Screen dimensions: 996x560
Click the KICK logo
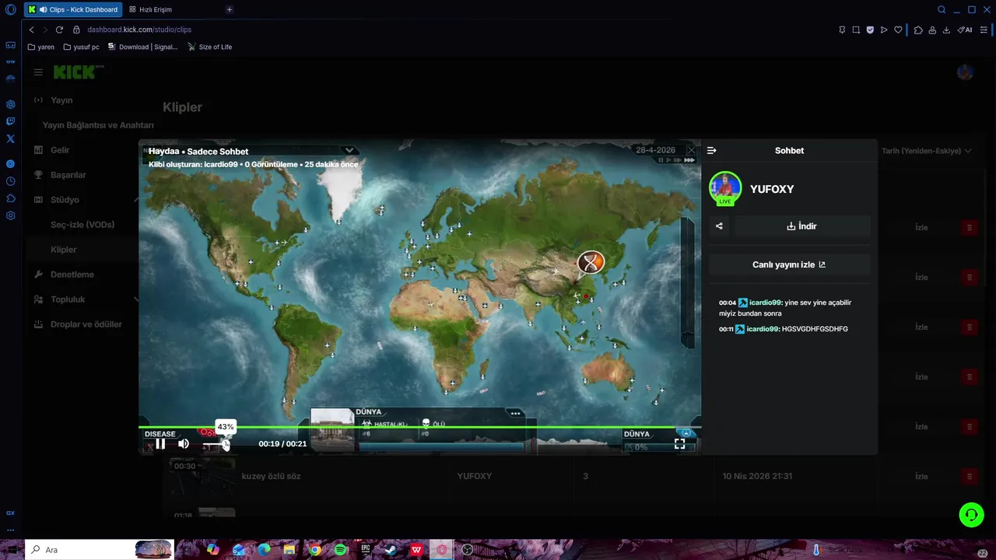pos(75,72)
